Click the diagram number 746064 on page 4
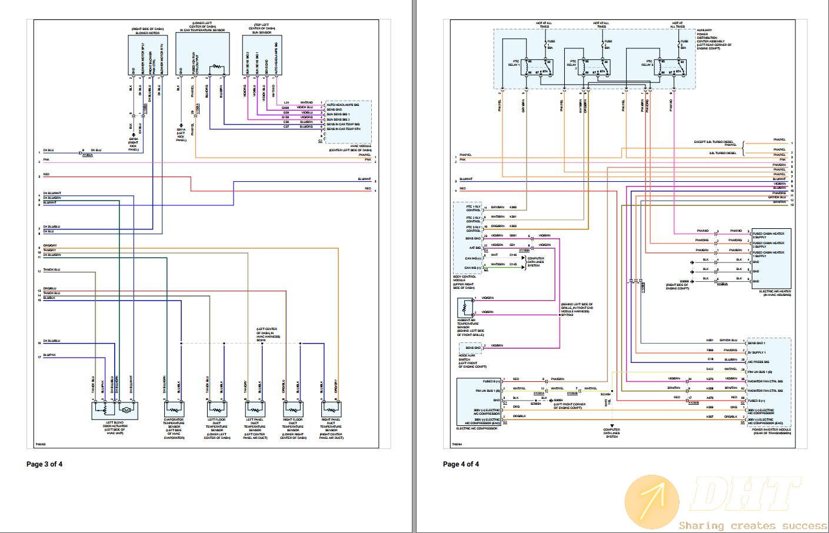829x533 pixels. (457, 445)
